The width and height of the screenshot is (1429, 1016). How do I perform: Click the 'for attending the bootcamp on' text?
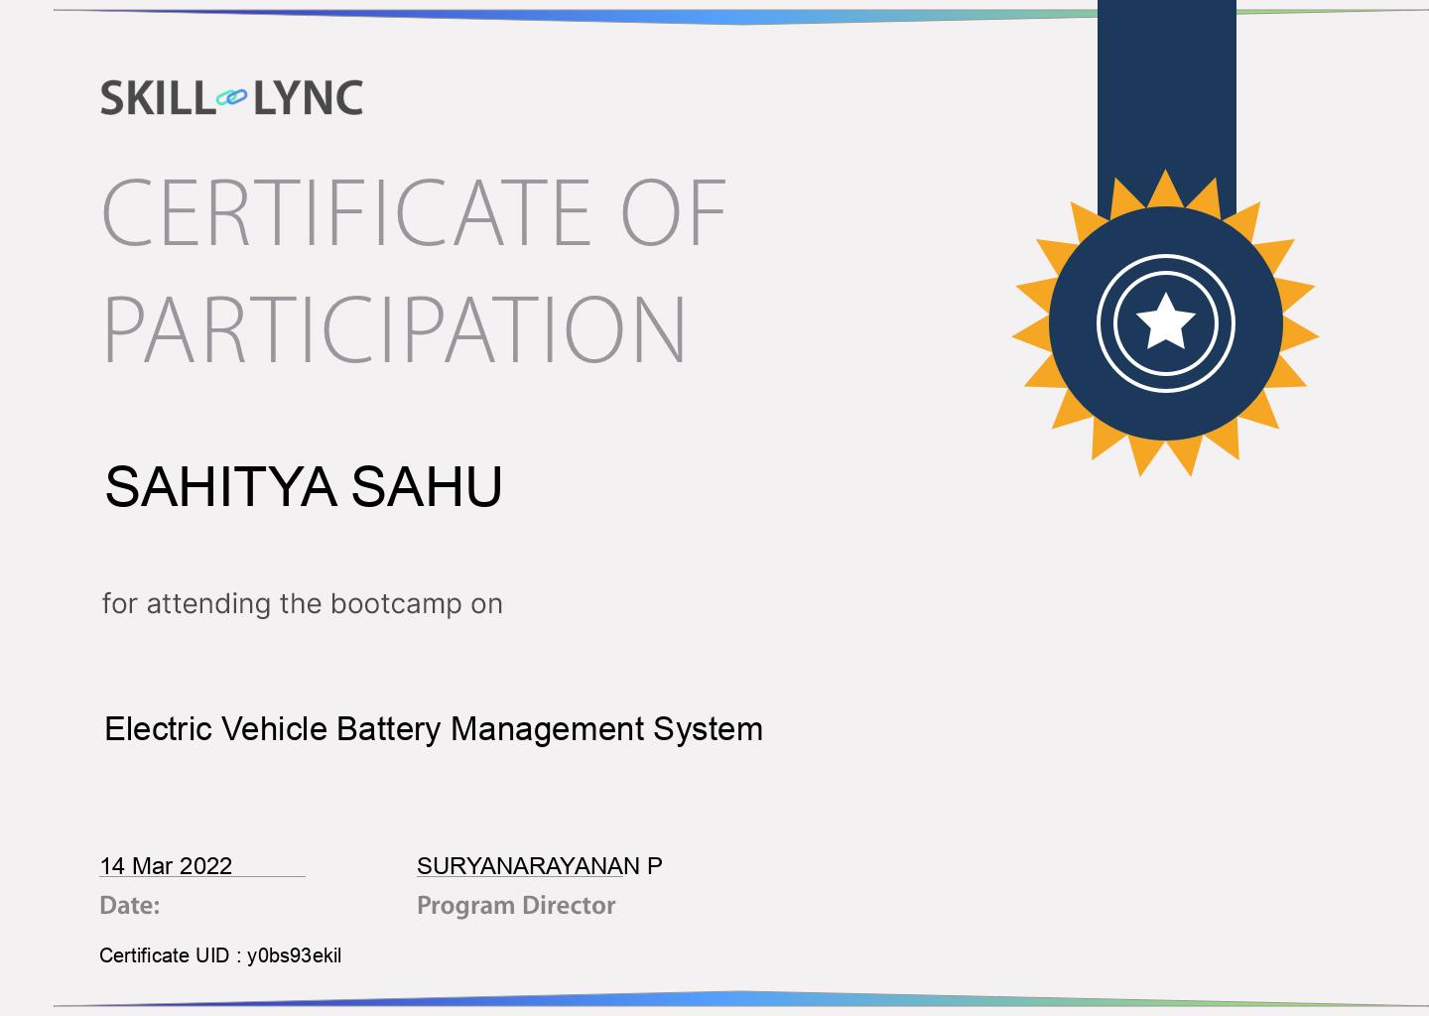302,603
